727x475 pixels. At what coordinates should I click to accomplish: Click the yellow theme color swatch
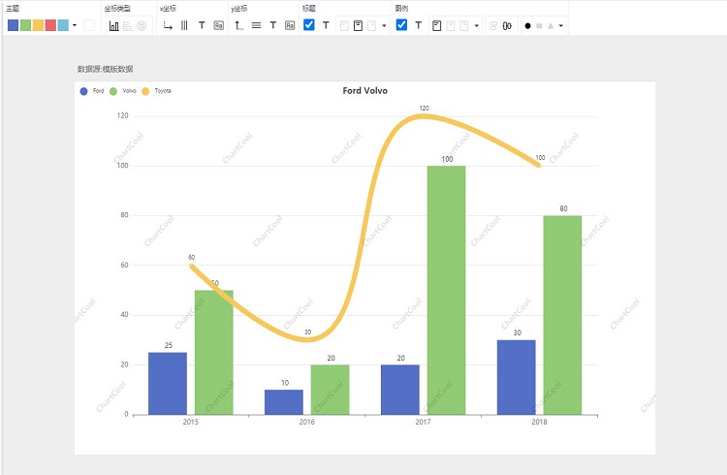[x=38, y=25]
